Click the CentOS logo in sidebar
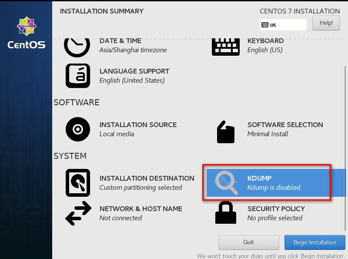This screenshot has width=348, height=259. (x=27, y=33)
